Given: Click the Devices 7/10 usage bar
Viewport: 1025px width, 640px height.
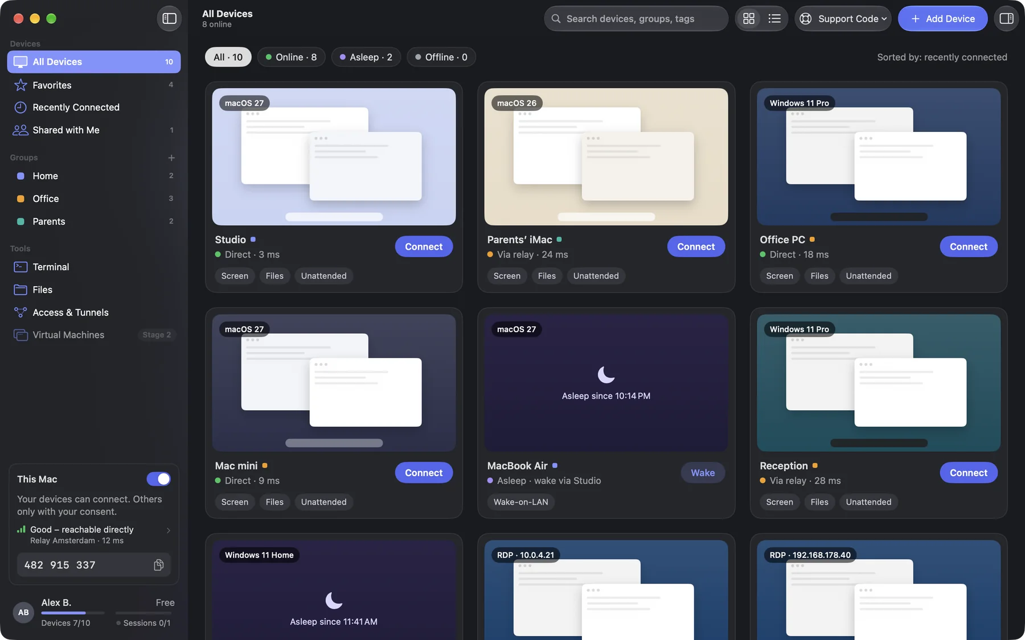Looking at the screenshot, I should [x=73, y=613].
